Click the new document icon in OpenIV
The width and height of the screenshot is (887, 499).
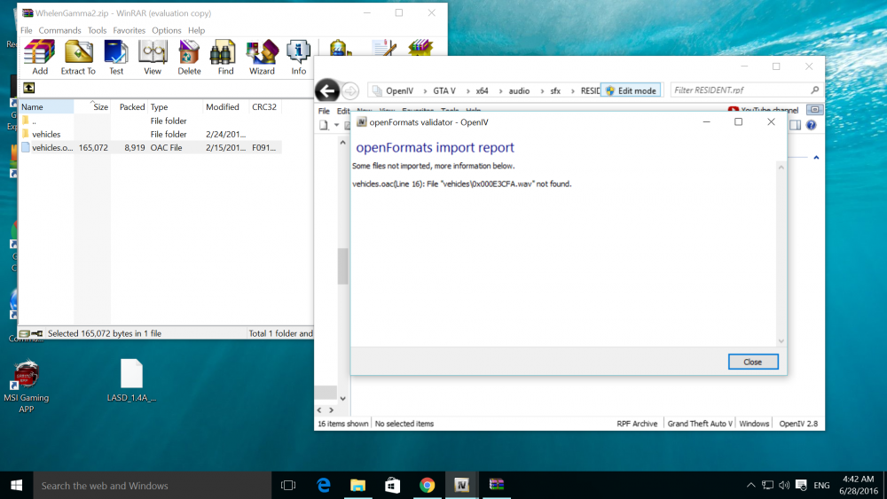[x=324, y=125]
